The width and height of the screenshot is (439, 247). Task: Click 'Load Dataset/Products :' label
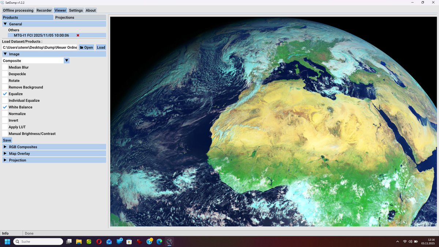click(x=22, y=41)
